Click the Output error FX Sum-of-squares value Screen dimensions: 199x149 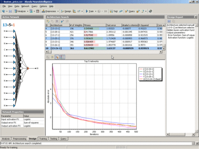point(31,123)
